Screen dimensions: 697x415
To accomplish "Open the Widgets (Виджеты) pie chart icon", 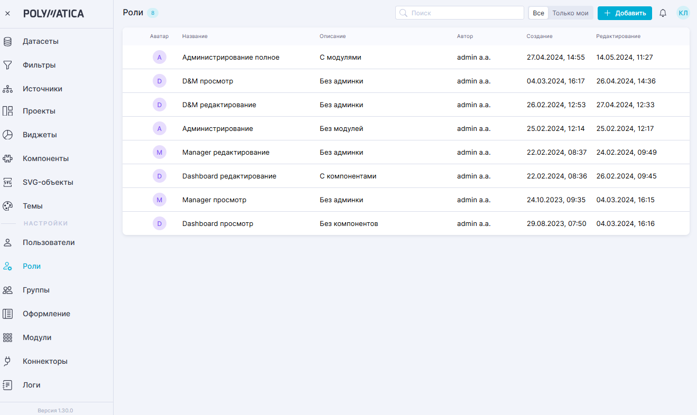I will pos(7,135).
